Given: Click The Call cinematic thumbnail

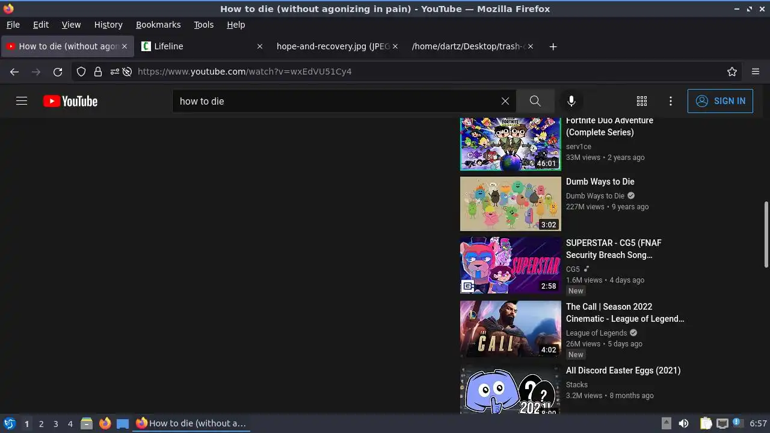Looking at the screenshot, I should (511, 329).
